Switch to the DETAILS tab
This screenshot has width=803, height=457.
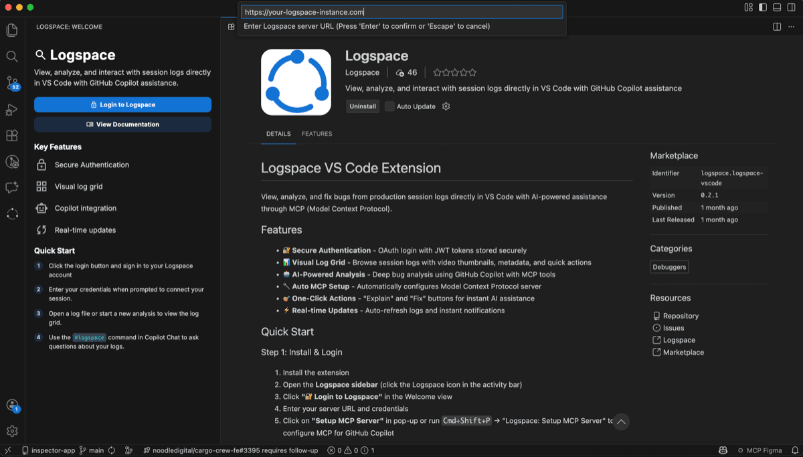click(x=278, y=134)
